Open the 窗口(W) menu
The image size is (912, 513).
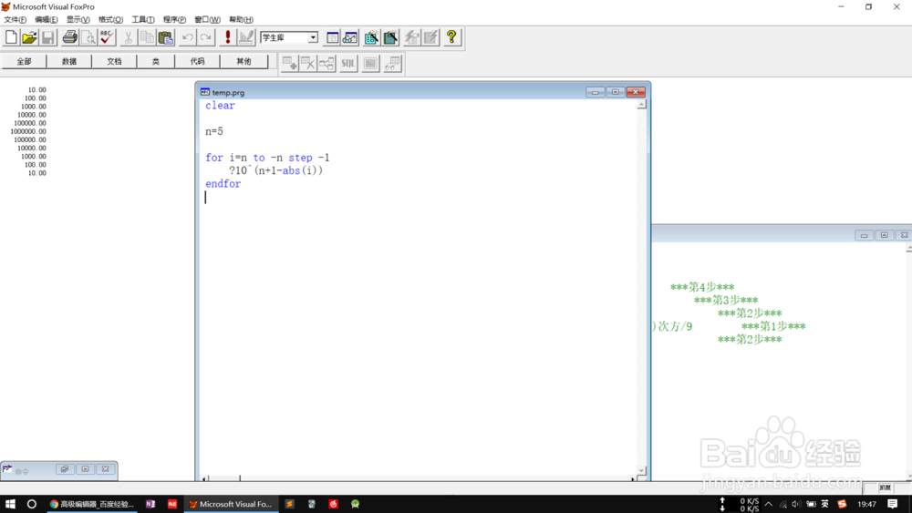coord(207,20)
